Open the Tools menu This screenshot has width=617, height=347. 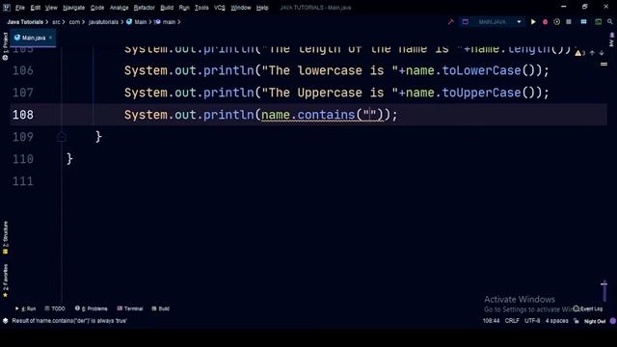[x=201, y=8]
